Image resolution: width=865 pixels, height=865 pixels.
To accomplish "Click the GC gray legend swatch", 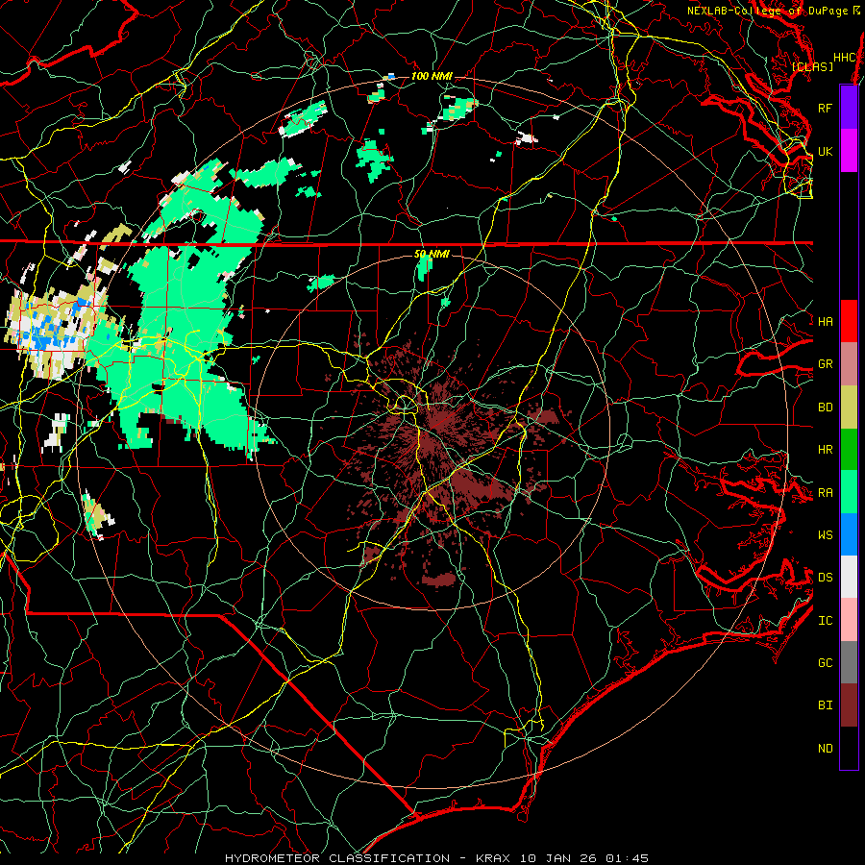I will (849, 662).
